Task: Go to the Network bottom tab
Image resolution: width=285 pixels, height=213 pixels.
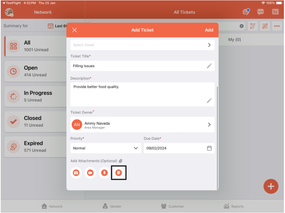Action: pyautogui.click(x=52, y=207)
